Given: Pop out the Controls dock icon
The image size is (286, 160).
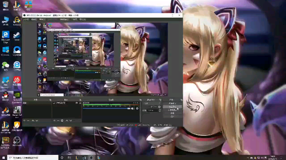Looking at the screenshot, I should pos(181,100).
